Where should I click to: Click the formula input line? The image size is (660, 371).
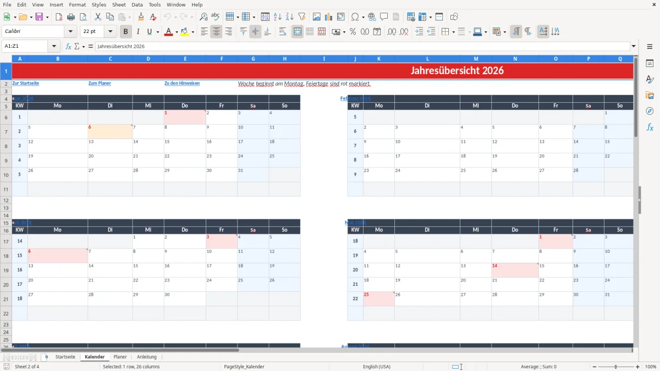(362, 46)
